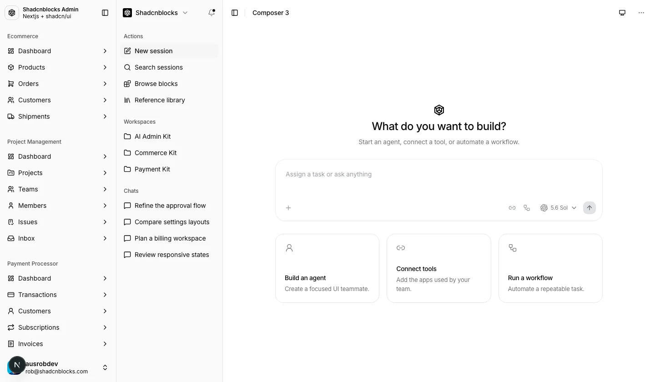Open chat Plan a billing workspace
Viewport: 655px width, 382px height.
169,238
